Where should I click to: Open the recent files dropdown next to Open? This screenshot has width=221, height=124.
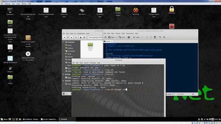point(117,37)
